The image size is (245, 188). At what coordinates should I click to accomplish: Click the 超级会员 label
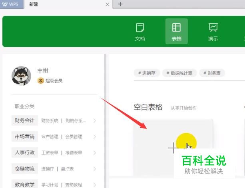pyautogui.click(x=54, y=81)
